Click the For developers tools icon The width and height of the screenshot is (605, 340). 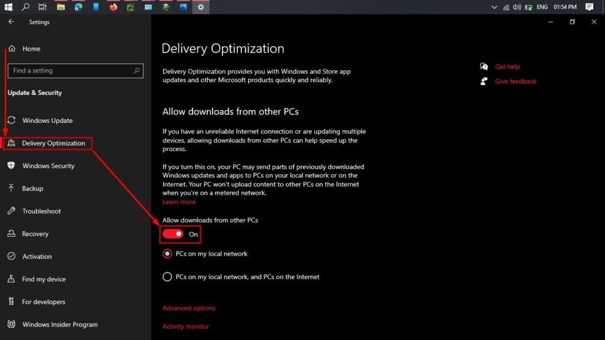point(11,302)
